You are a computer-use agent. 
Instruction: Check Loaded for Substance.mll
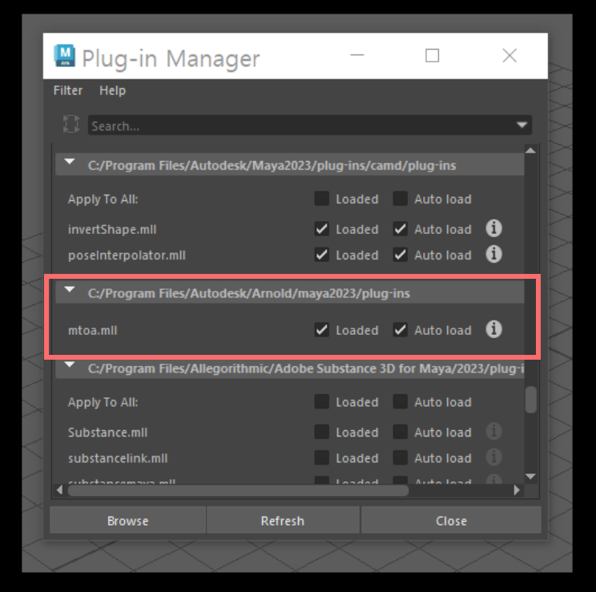coord(322,432)
